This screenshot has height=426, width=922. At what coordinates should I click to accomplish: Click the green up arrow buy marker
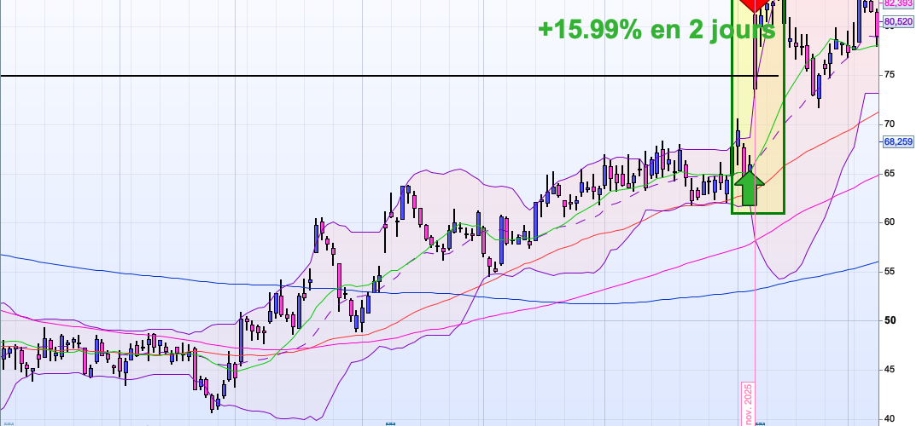(x=748, y=187)
